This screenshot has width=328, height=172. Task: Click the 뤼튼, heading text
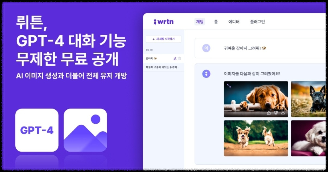(x=32, y=23)
